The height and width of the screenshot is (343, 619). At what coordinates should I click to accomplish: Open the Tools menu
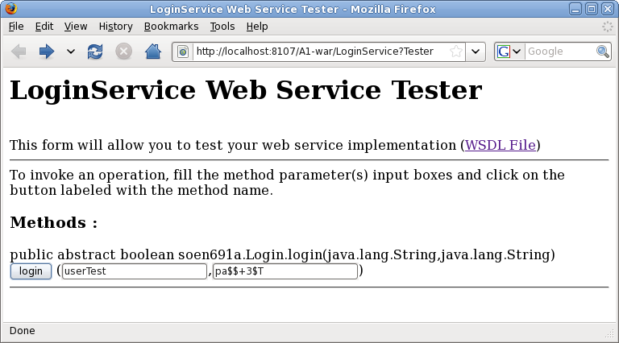pyautogui.click(x=222, y=27)
